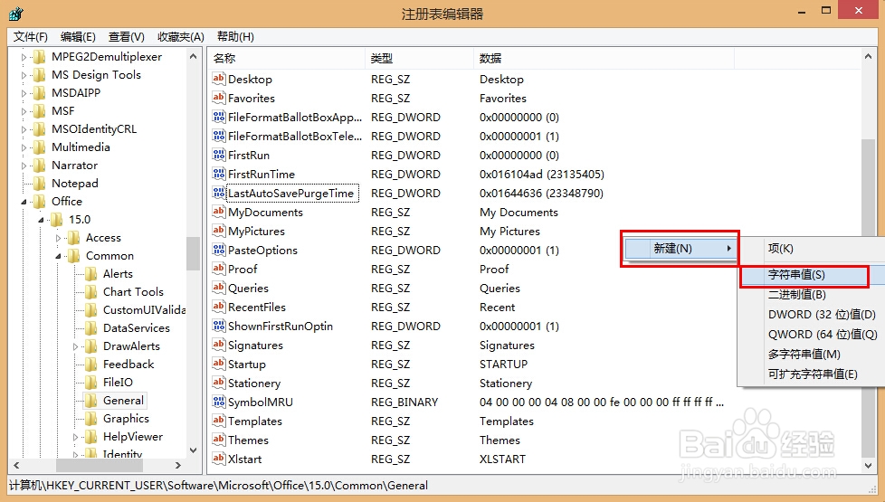Click the RecentFiles string icon

tap(218, 307)
